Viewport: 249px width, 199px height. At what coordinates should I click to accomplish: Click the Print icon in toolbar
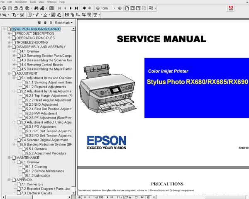(x=16, y=8)
